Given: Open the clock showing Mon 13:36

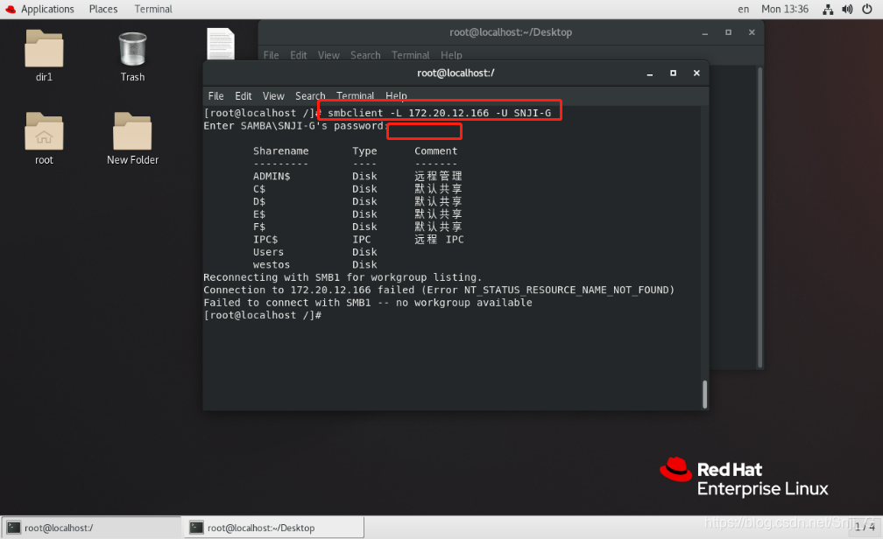Looking at the screenshot, I should coord(785,9).
